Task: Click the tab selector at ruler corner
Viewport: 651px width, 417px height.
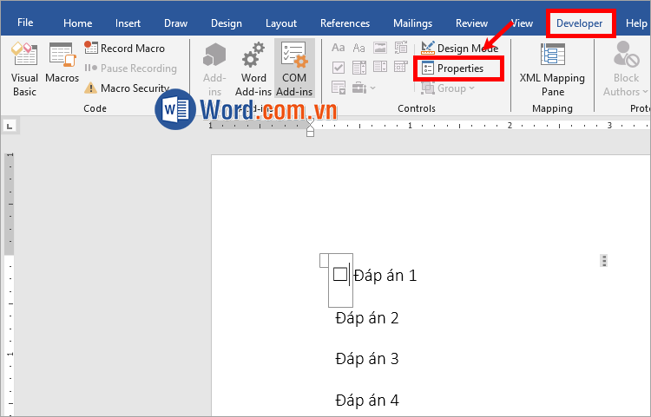Action: click(10, 127)
